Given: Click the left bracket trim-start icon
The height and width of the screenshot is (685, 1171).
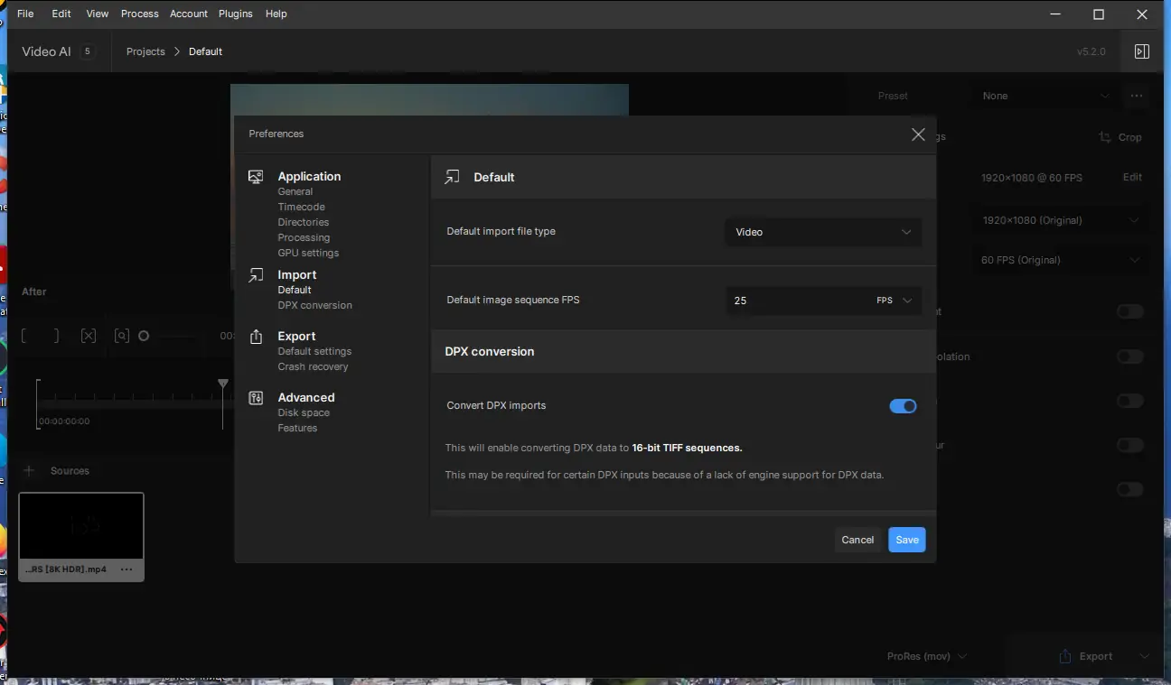Looking at the screenshot, I should coord(25,336).
